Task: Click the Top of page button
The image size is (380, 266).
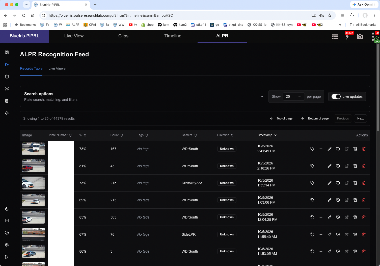Action: coord(281,118)
